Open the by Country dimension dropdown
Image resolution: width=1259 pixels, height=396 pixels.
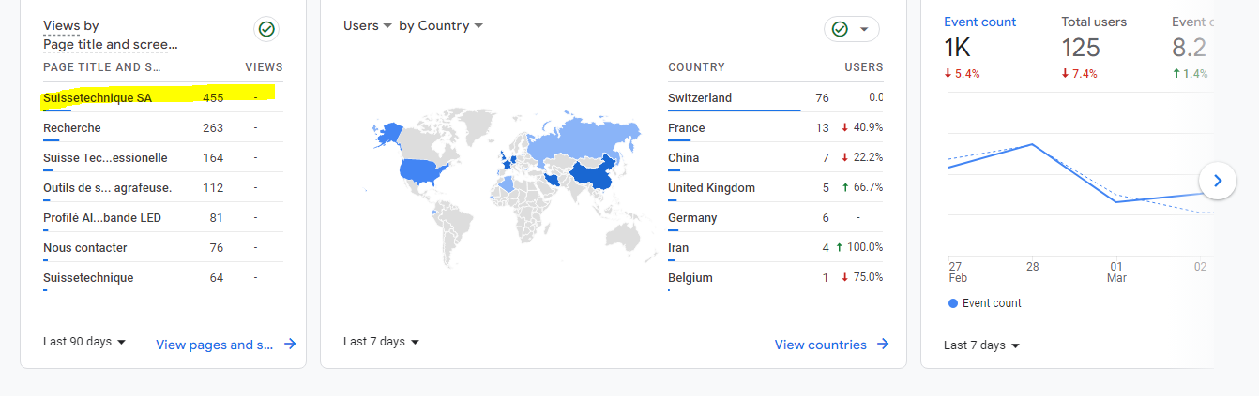point(441,26)
